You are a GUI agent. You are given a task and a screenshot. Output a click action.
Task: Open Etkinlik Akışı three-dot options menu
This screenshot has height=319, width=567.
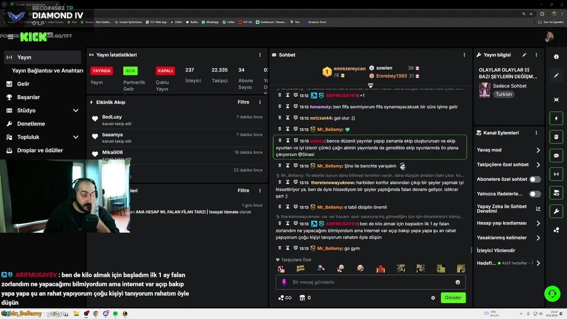[260, 102]
